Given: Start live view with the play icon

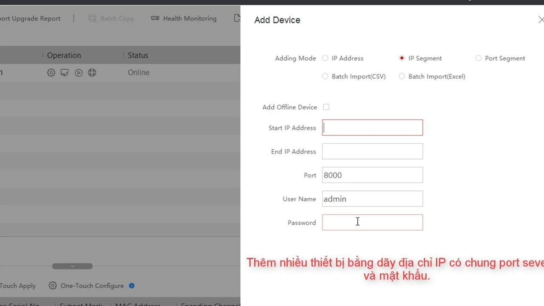Looking at the screenshot, I should 79,73.
